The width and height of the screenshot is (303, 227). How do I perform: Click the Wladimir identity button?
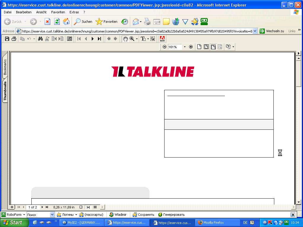118,215
